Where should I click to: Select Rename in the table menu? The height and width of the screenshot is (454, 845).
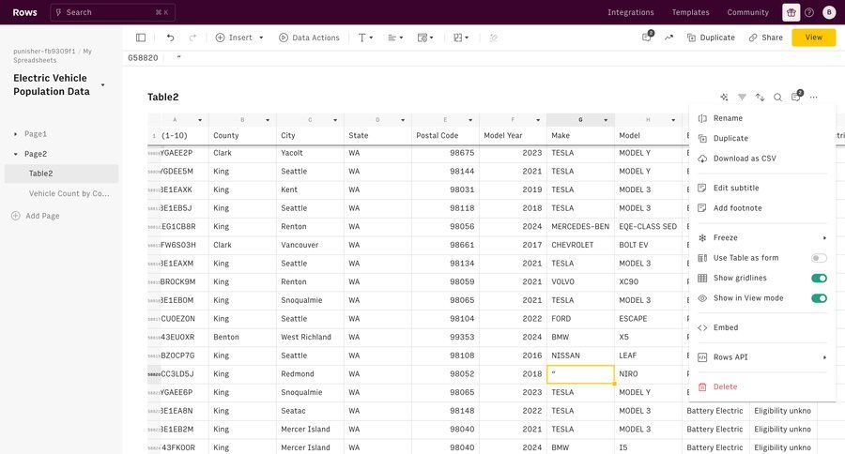[x=762, y=118]
